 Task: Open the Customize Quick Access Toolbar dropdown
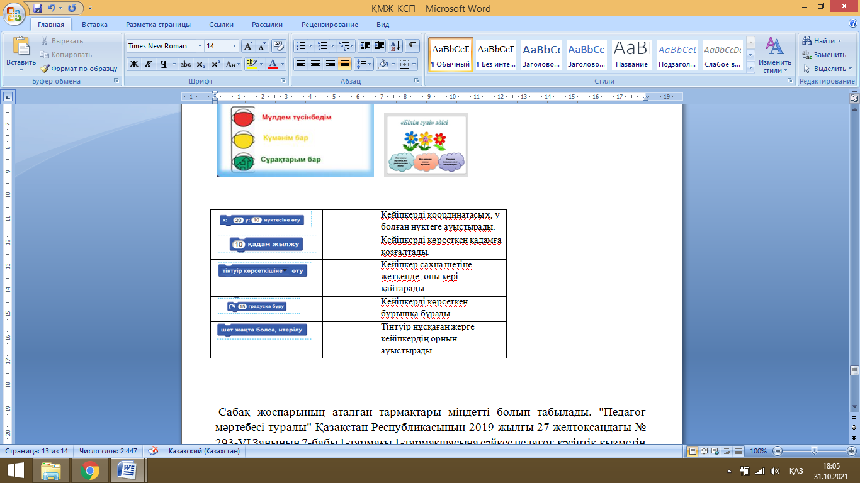pos(90,9)
